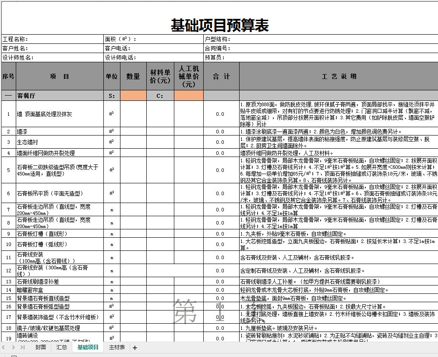Select the 客餐厅 section cell
Screen dimensions: 438x357
coord(60,96)
